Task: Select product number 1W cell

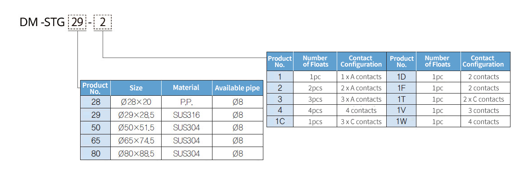Action: pyautogui.click(x=402, y=121)
